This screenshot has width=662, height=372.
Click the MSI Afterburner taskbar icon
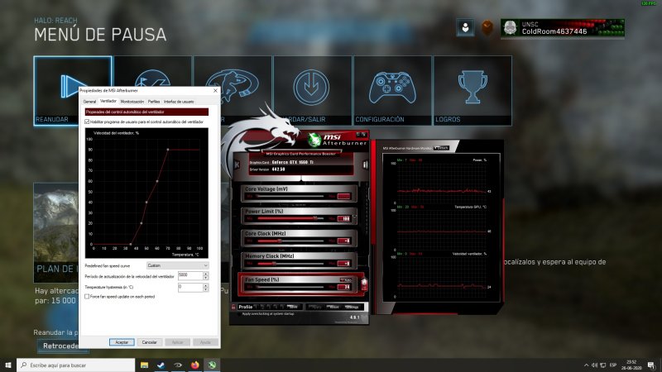(x=212, y=365)
